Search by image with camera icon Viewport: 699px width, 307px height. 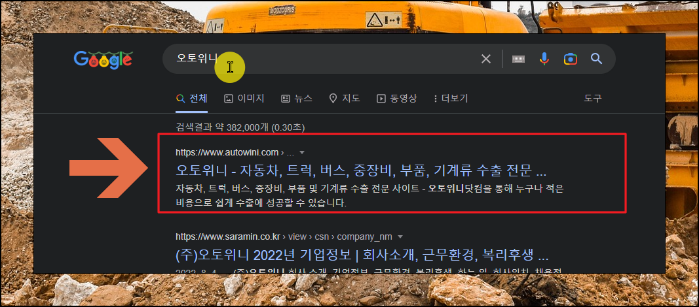pos(570,59)
